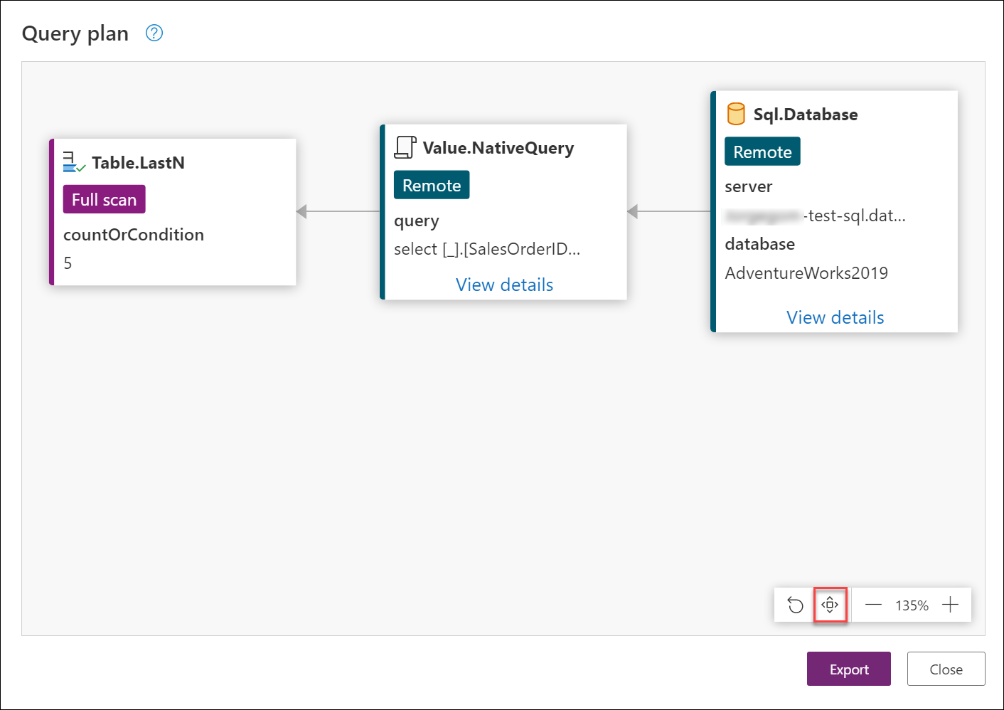Click the 135% zoom level
Screen dimensions: 1004x710
[x=912, y=605]
